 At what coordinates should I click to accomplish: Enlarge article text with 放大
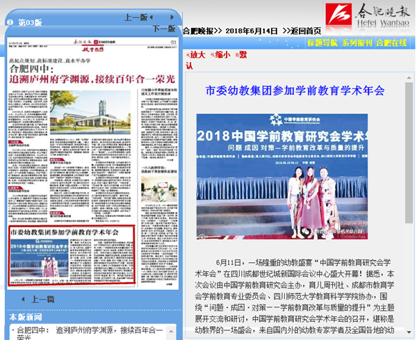[197, 54]
